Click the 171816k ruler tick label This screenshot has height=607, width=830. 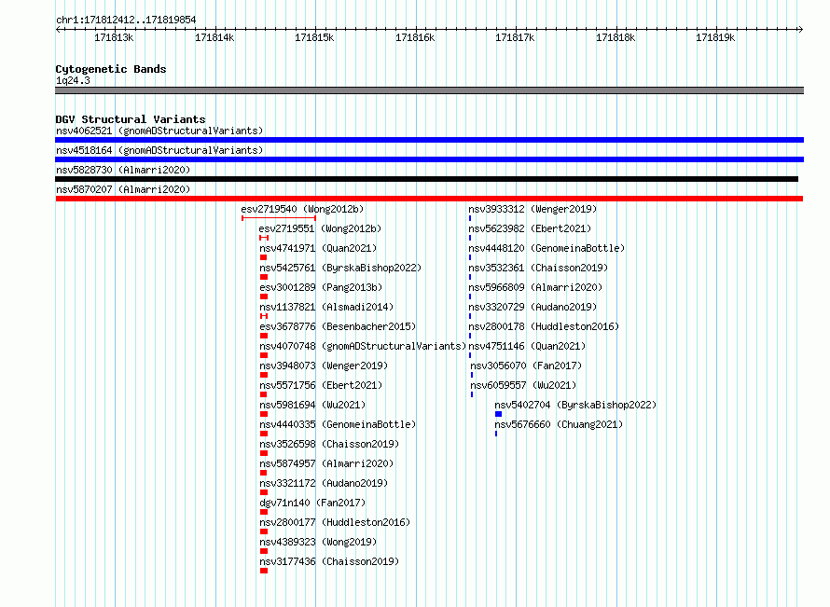415,37
